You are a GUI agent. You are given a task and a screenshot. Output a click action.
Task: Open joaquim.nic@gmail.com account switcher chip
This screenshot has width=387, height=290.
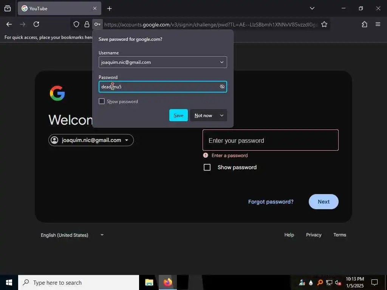91,140
